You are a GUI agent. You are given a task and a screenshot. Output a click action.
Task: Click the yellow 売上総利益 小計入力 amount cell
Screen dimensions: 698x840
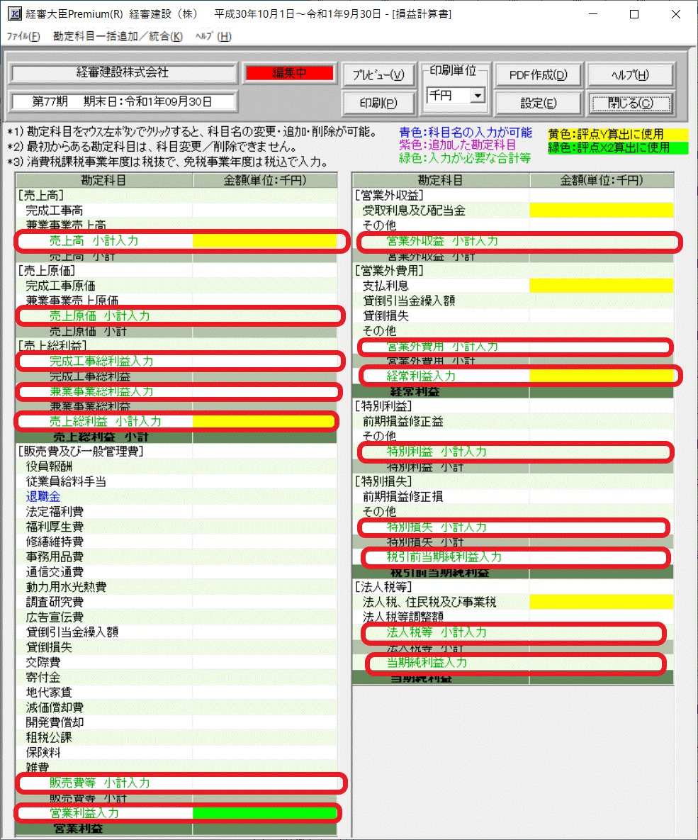click(x=264, y=421)
